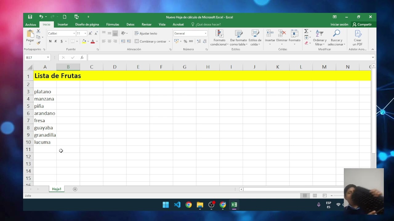
Task: Click Iniciar sesión link
Action: click(x=339, y=25)
